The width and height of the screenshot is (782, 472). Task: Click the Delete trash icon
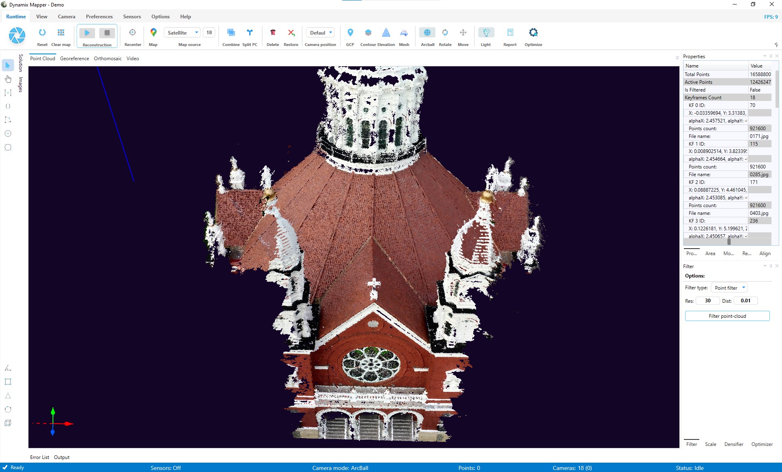272,33
